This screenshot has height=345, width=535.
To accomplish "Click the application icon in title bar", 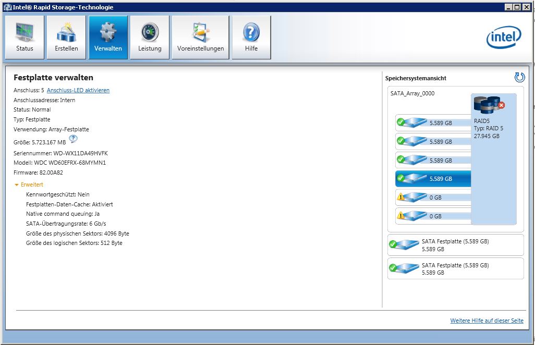I will (x=7, y=7).
